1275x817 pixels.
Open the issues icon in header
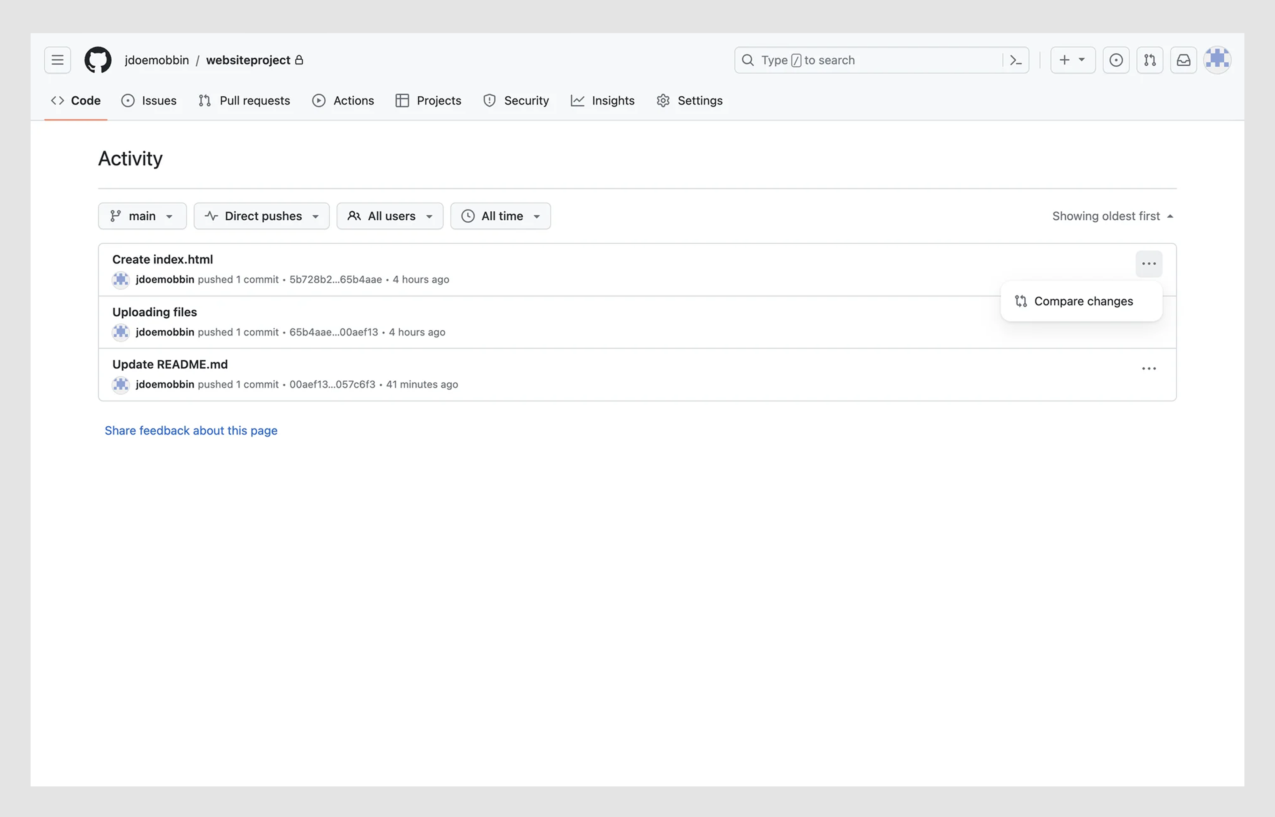(1116, 60)
